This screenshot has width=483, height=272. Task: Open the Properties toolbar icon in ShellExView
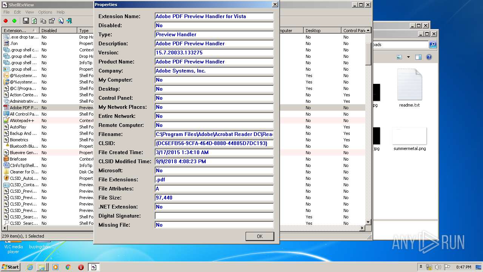52,21
